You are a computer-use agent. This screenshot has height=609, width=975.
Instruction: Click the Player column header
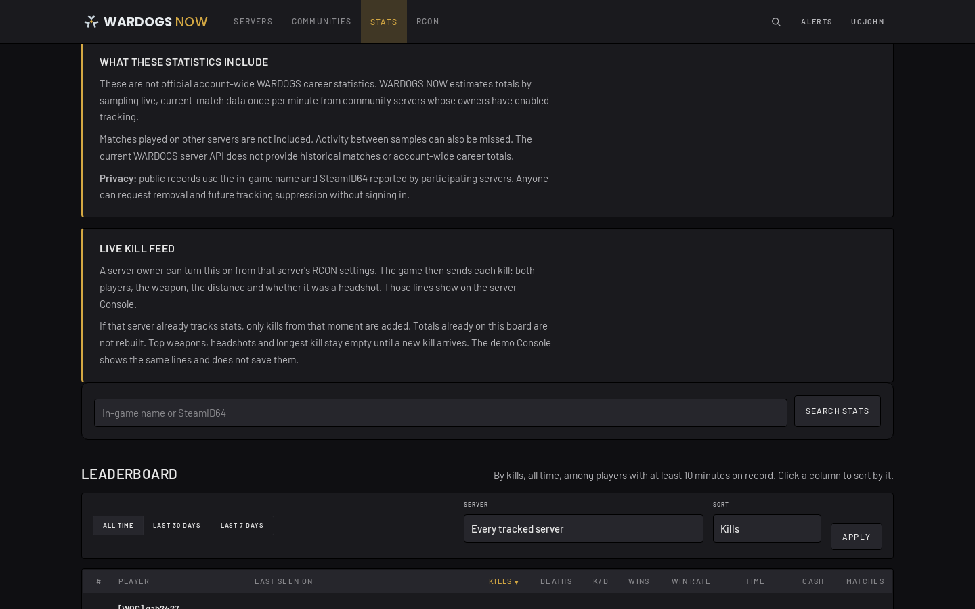pos(134,581)
